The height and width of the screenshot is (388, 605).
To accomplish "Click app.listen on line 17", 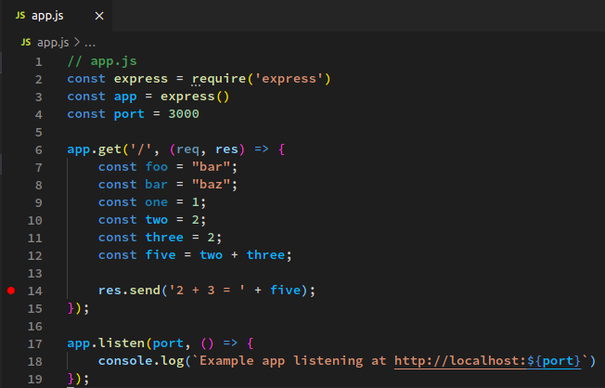I will click(106, 343).
